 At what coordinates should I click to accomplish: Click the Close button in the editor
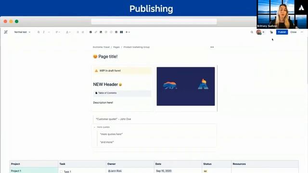pos(293,32)
